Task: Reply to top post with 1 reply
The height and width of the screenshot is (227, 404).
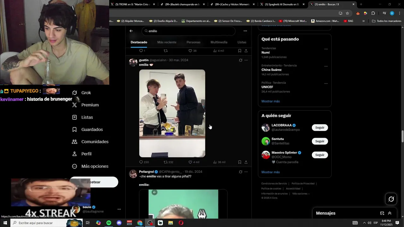Action: (142, 51)
